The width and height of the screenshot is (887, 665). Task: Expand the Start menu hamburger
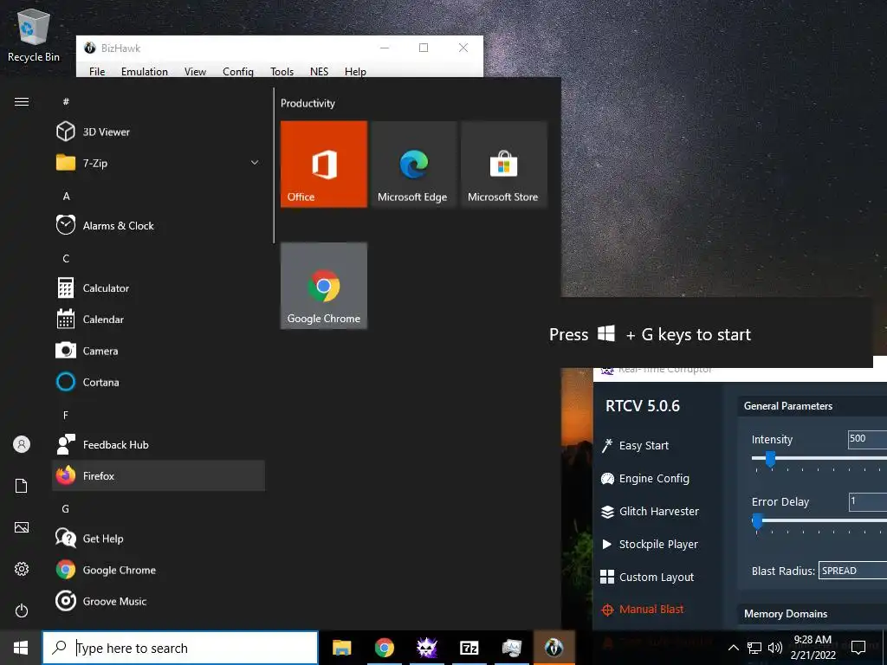pyautogui.click(x=22, y=102)
